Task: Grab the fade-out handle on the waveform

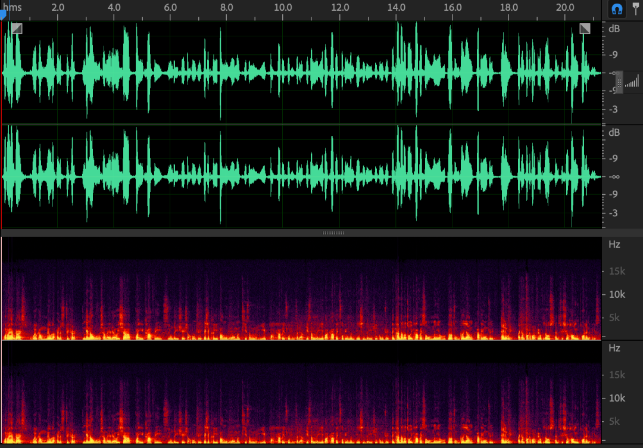Action: 585,29
